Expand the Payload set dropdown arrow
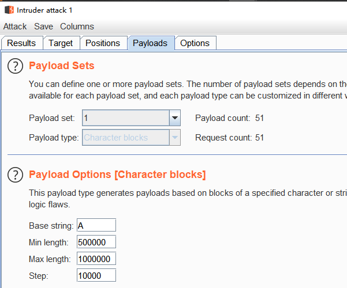Viewport: 347px width, 288px height. tap(175, 118)
